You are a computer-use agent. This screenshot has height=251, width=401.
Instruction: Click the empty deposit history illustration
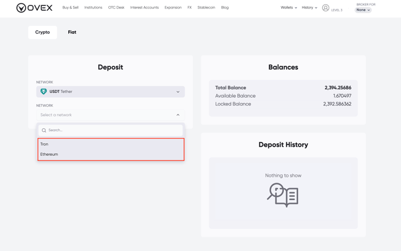pos(283,195)
